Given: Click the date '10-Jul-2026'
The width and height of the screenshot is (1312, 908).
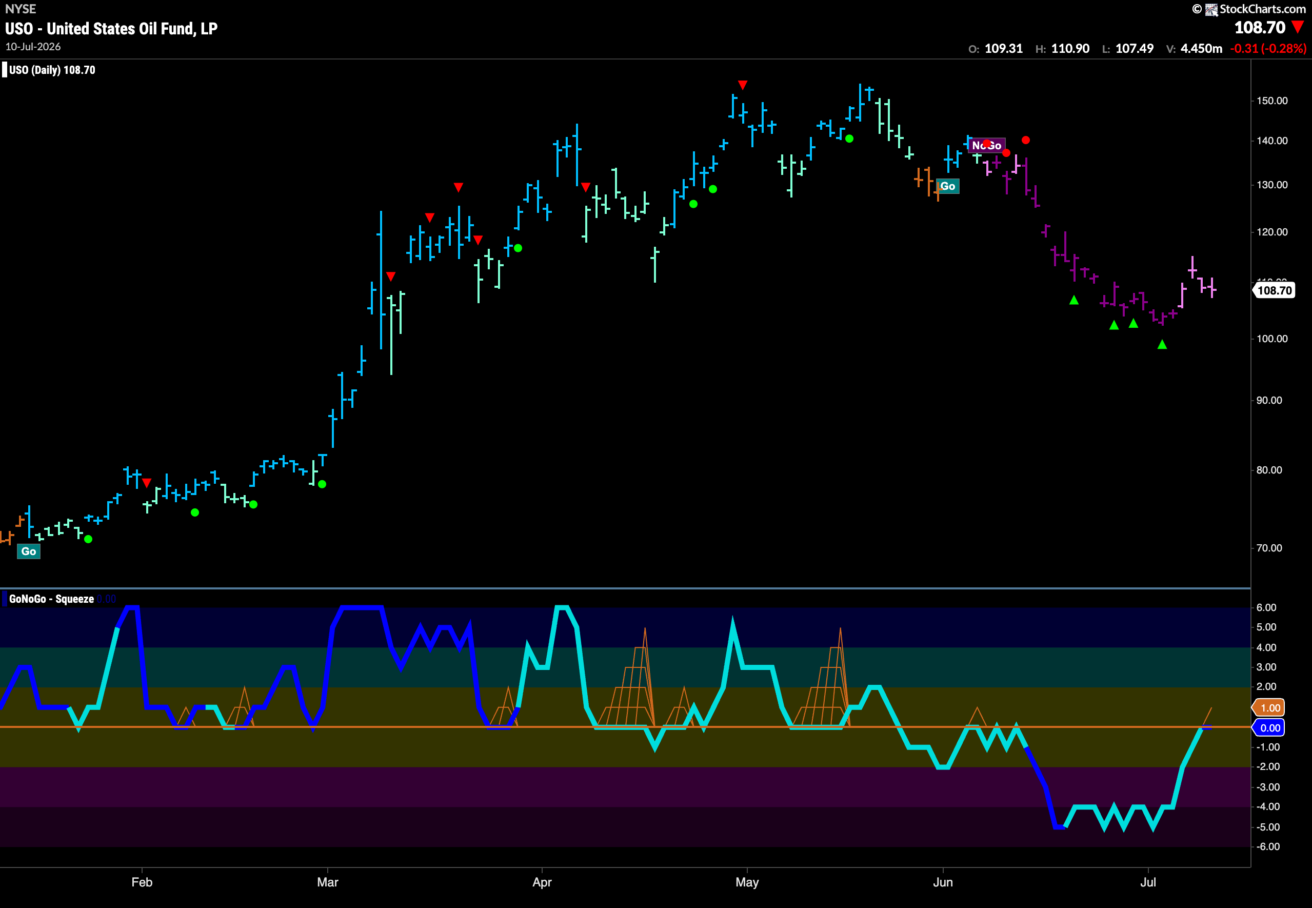Looking at the screenshot, I should pyautogui.click(x=33, y=47).
